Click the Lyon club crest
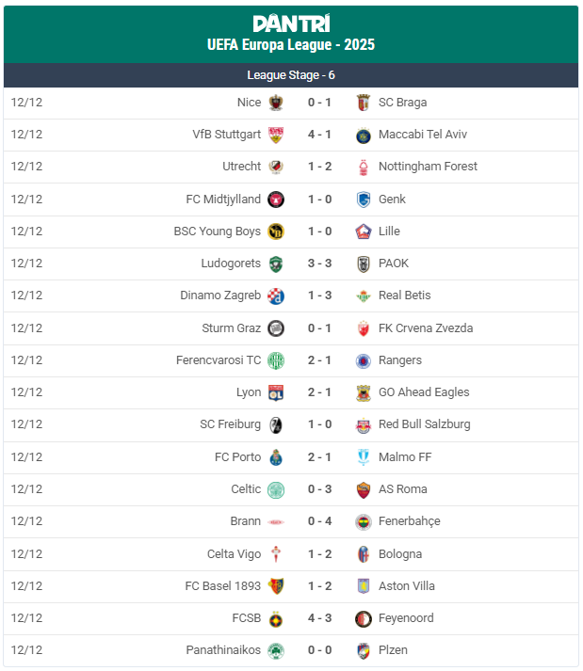Image resolution: width=583 pixels, height=671 pixels. coord(276,392)
